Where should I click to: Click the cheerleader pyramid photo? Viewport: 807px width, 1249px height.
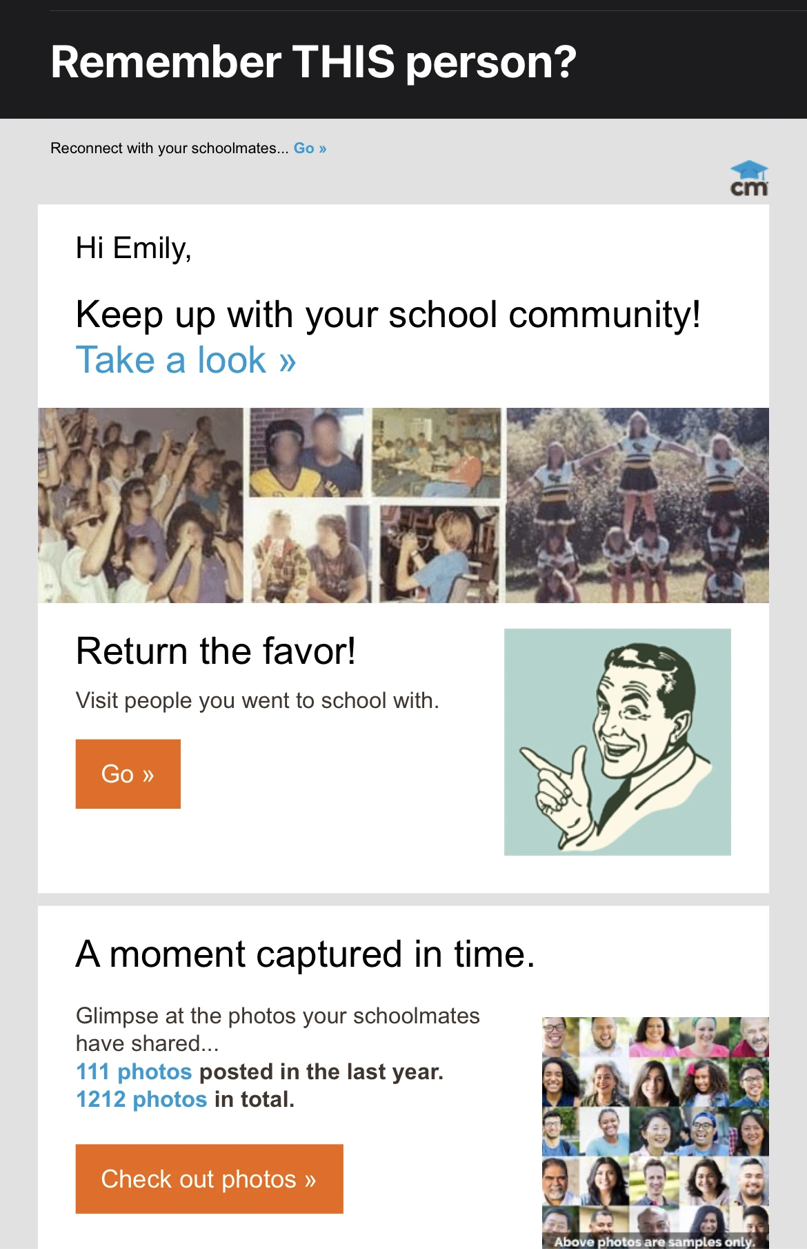coord(637,505)
